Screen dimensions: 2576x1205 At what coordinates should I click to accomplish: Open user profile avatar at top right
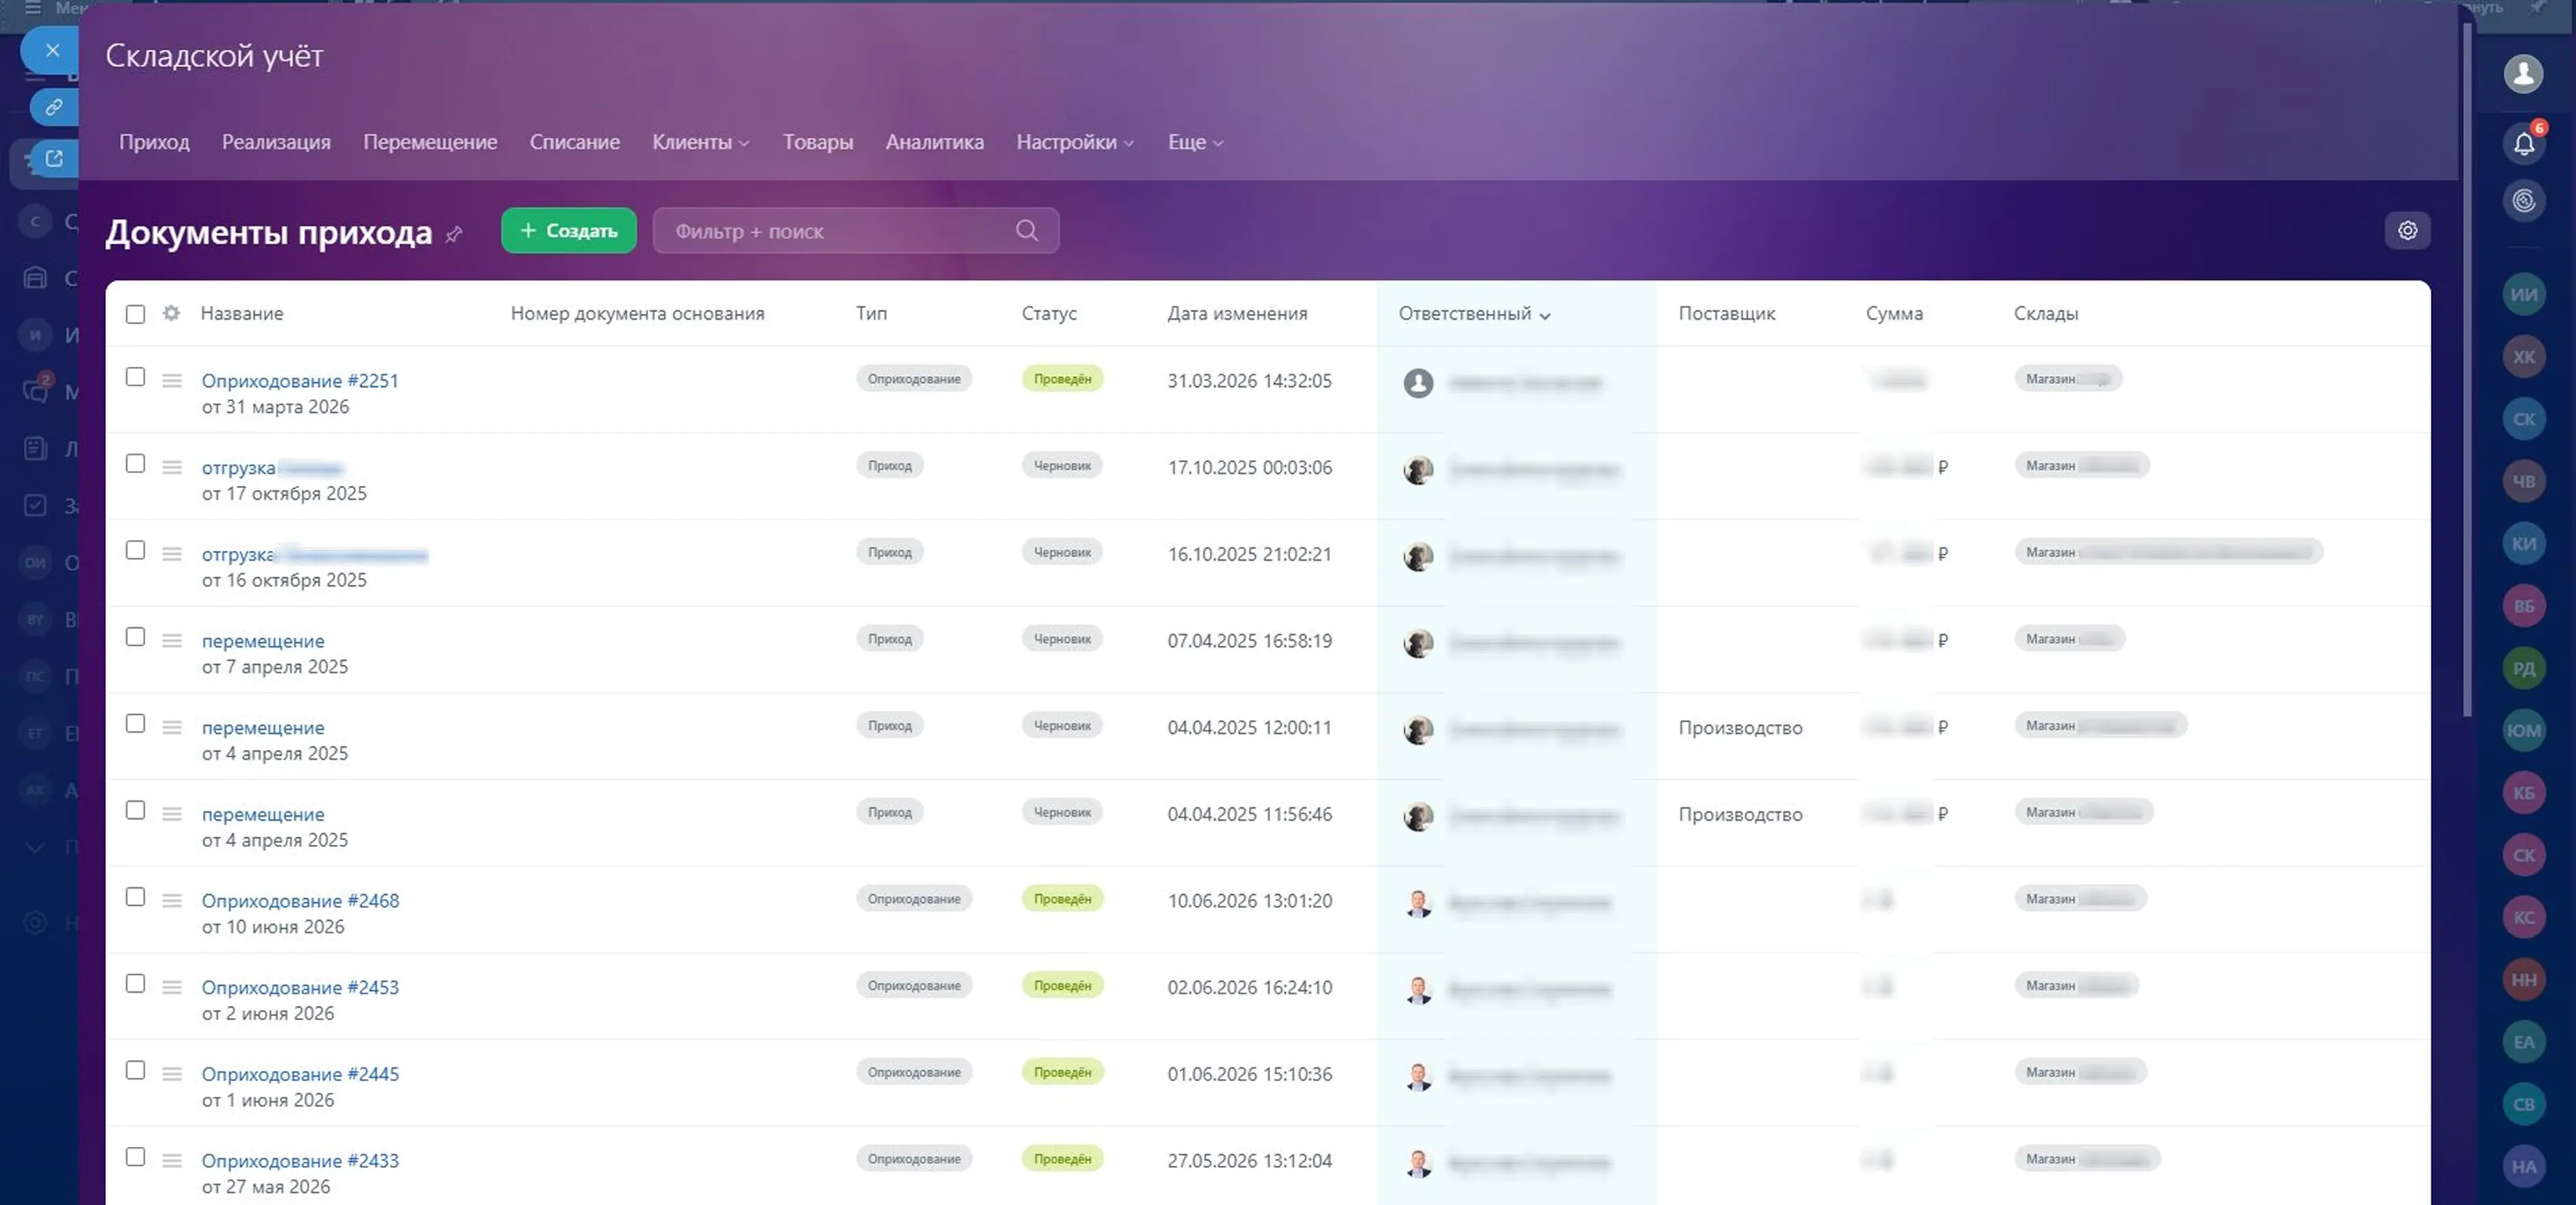coord(2523,74)
